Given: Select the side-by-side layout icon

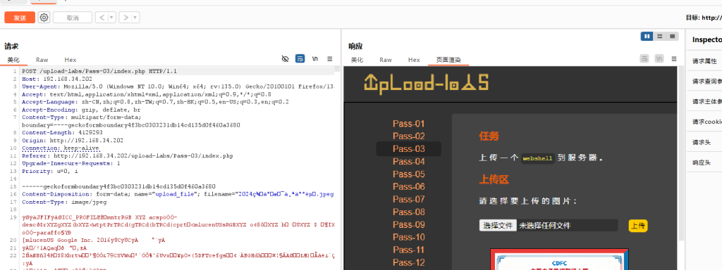Looking at the screenshot, I should pos(647,37).
